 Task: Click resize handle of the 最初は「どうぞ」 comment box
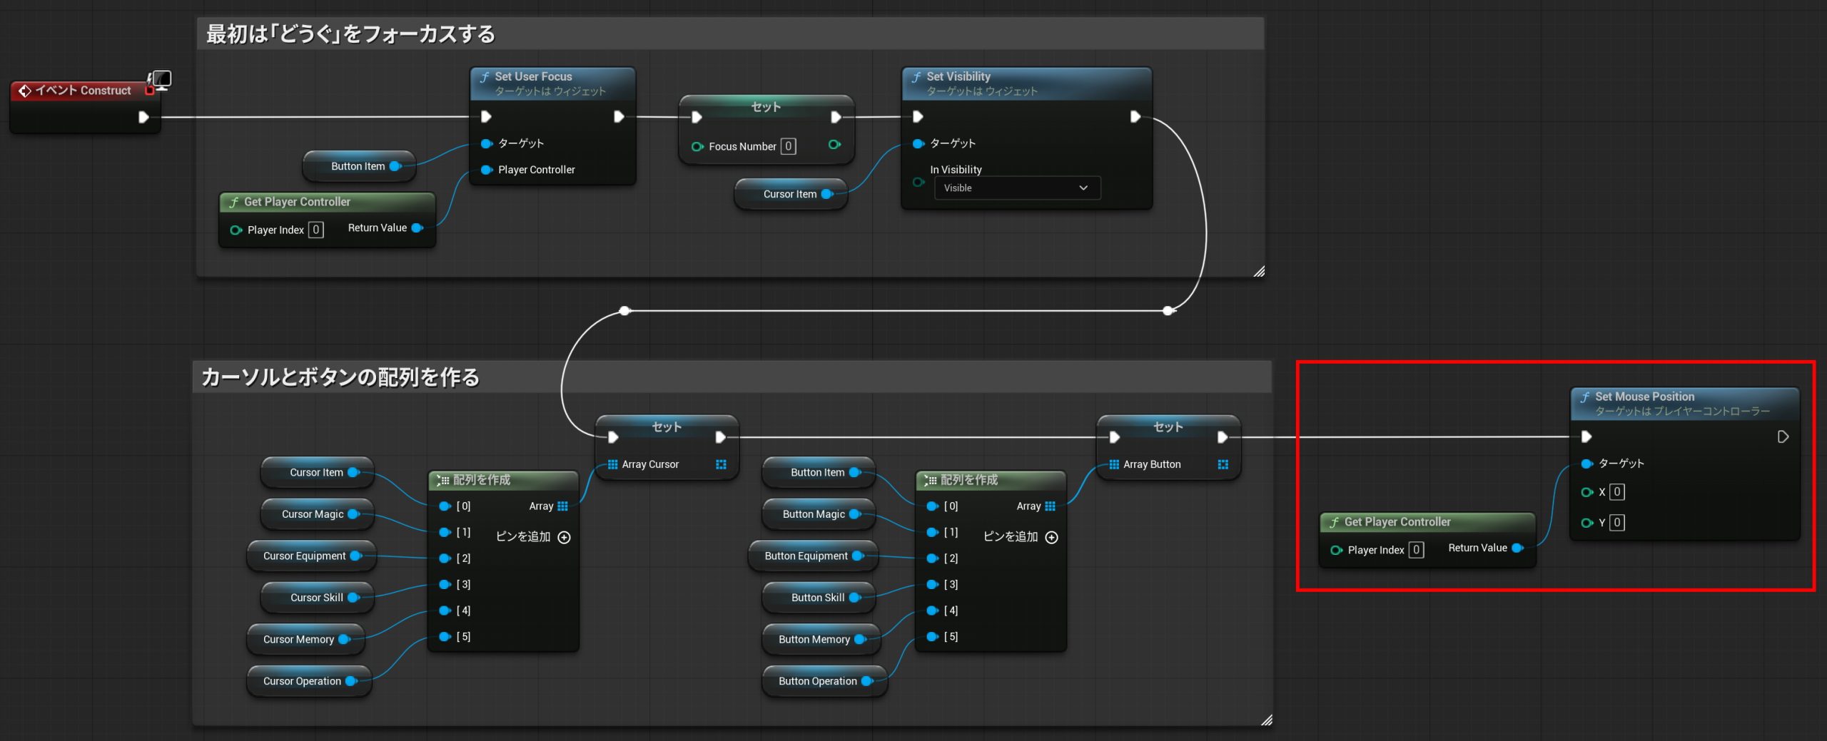[x=1259, y=271]
